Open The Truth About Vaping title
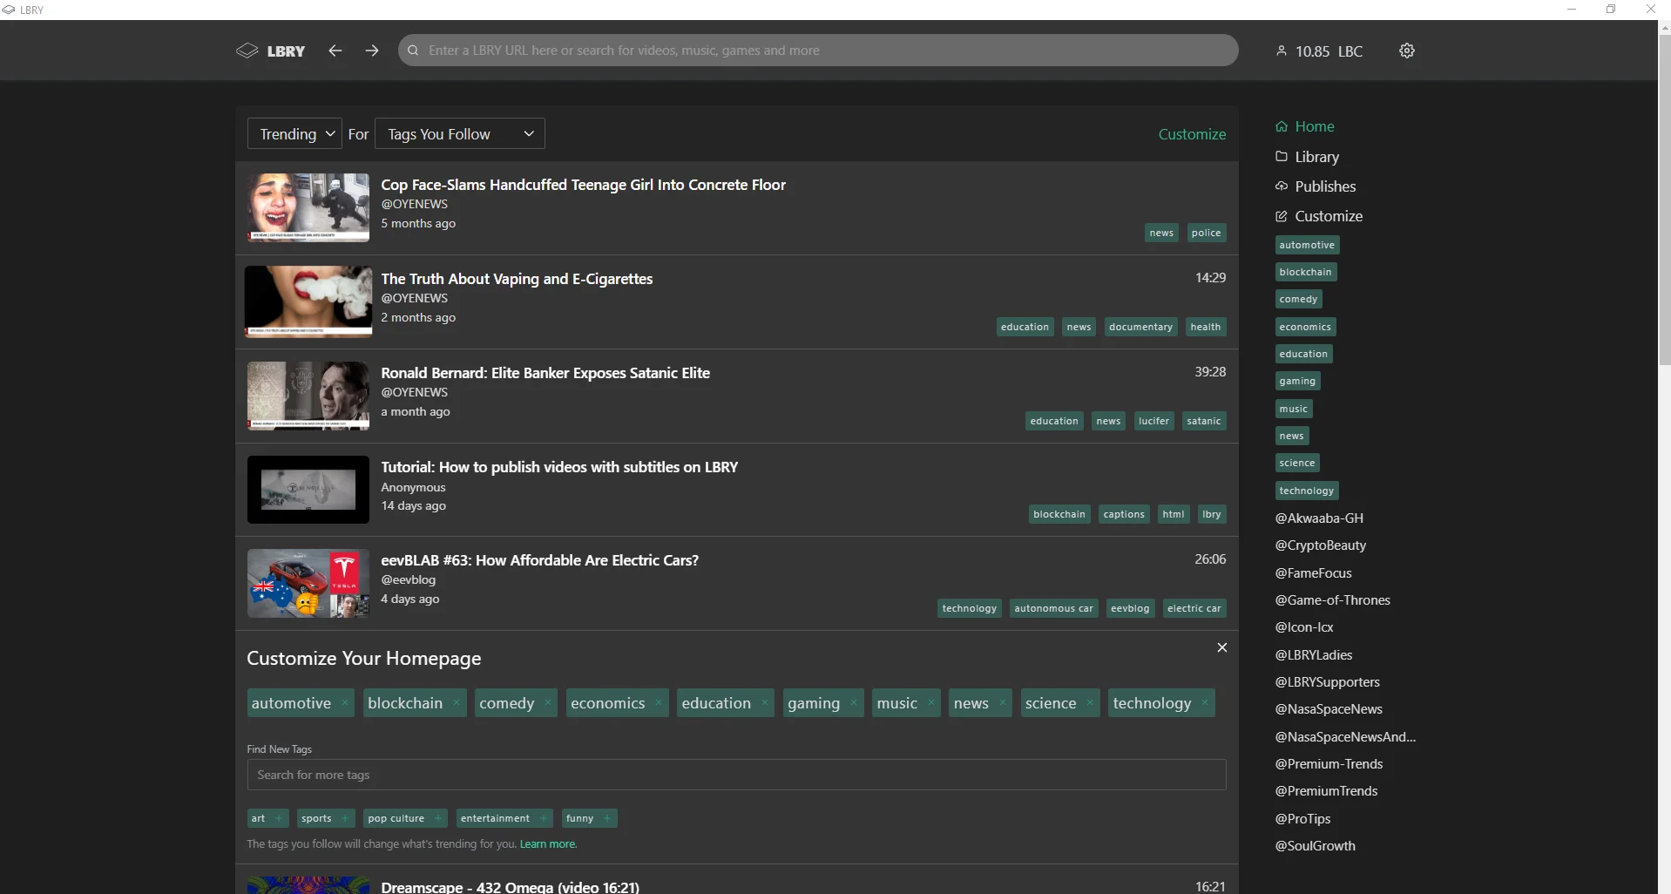Screen dimensions: 1671x894 click(517, 279)
